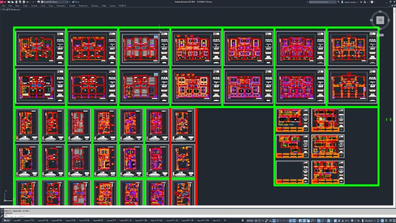The width and height of the screenshot is (396, 223).
Task: Click the W compass letter on ViewCube
Action: [x=371, y=20]
